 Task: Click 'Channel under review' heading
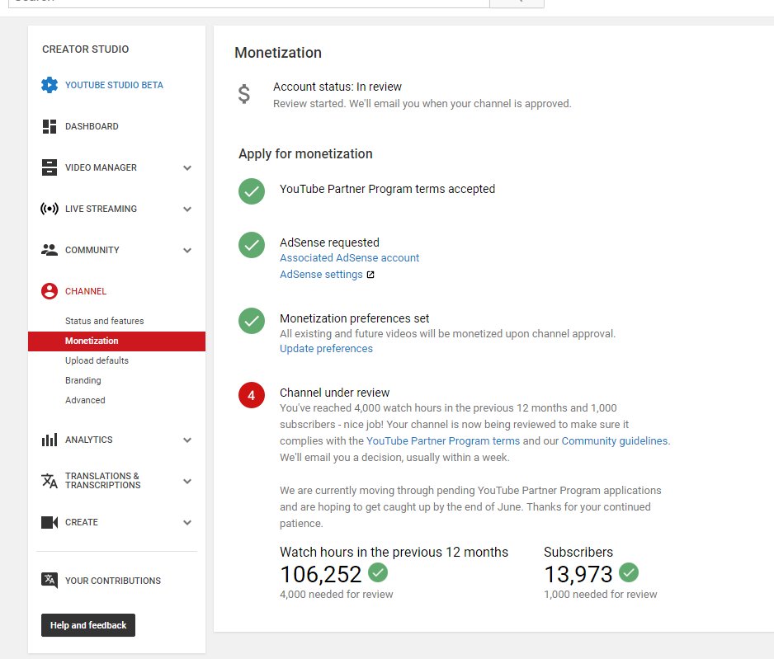(335, 393)
